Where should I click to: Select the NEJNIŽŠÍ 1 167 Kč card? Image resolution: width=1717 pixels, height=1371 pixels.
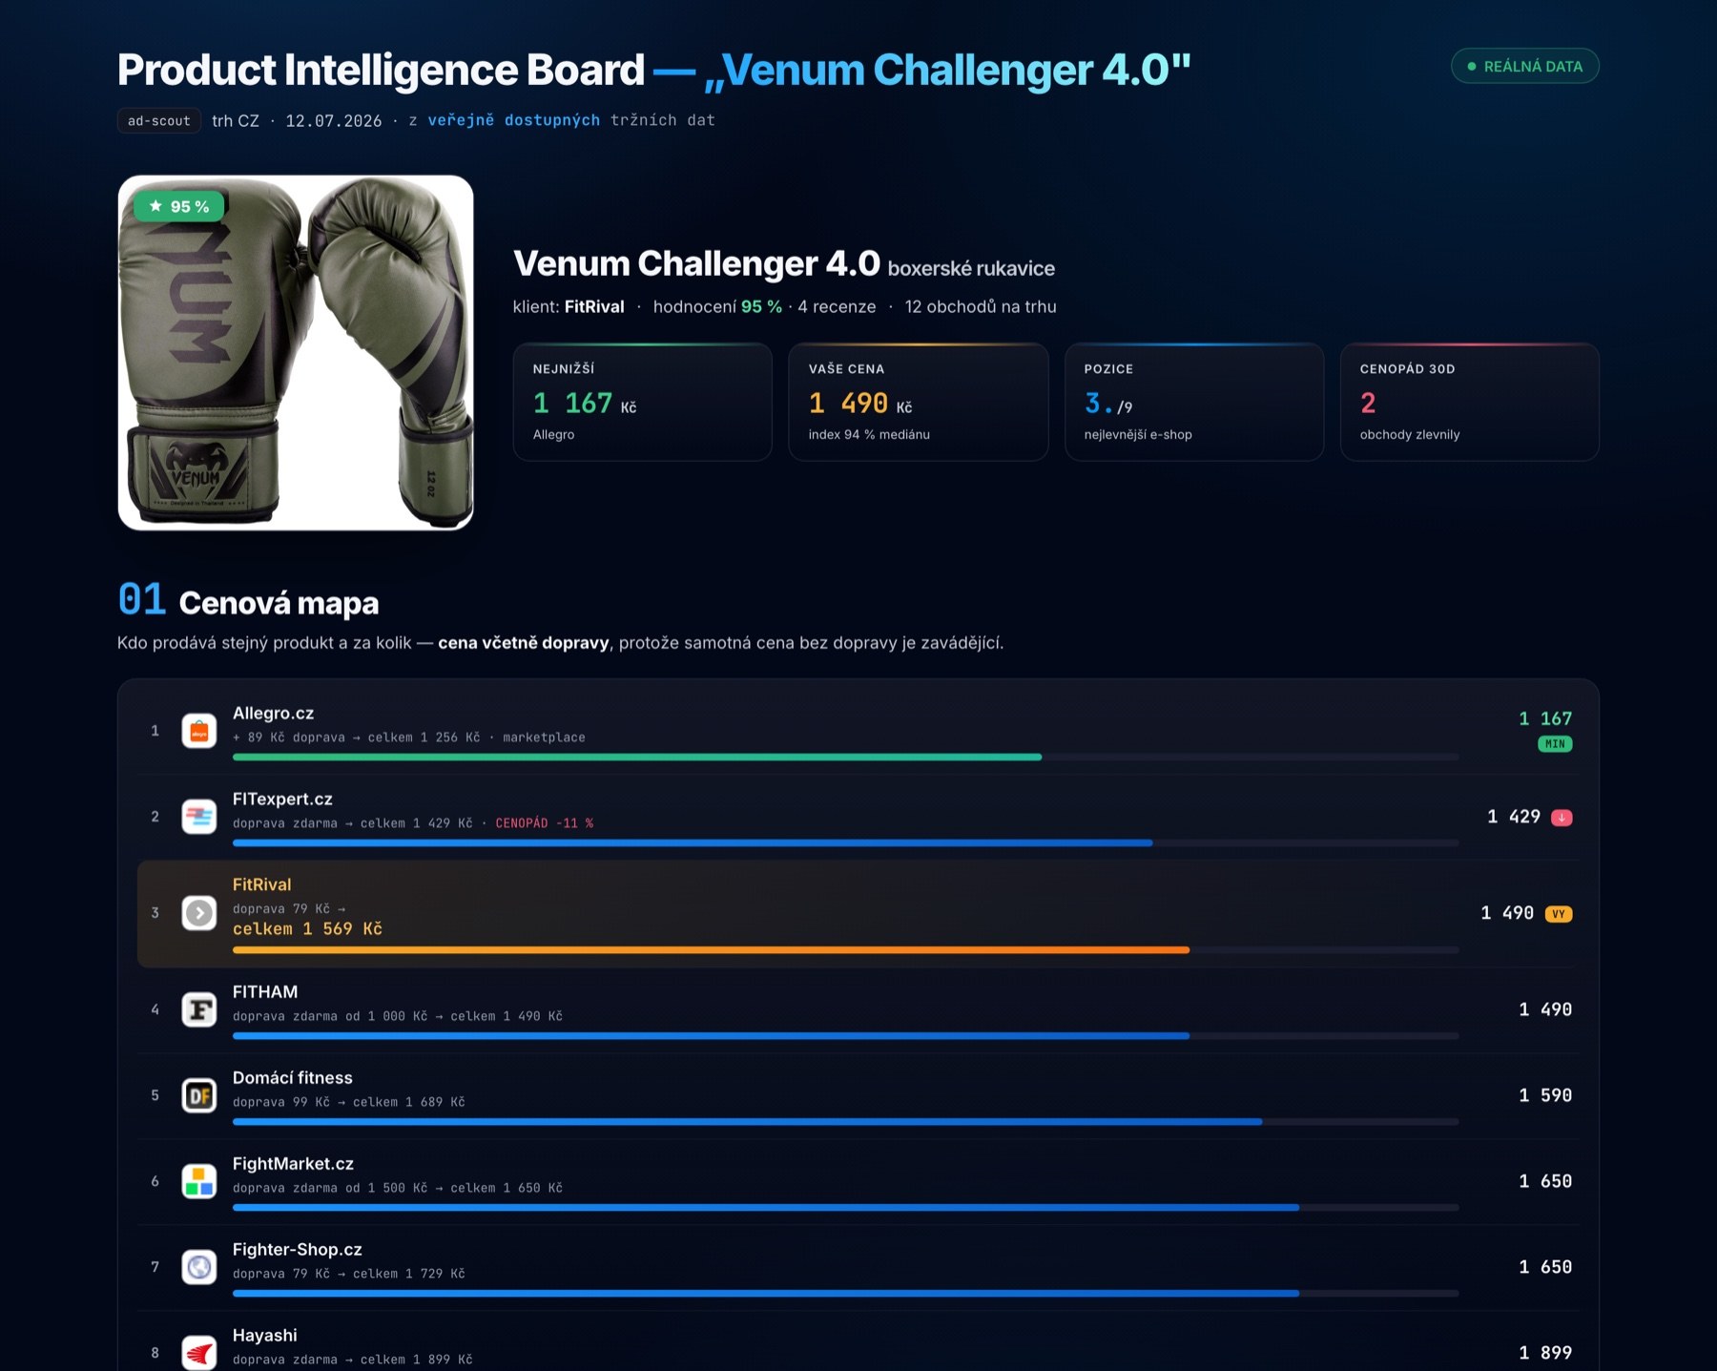point(643,402)
